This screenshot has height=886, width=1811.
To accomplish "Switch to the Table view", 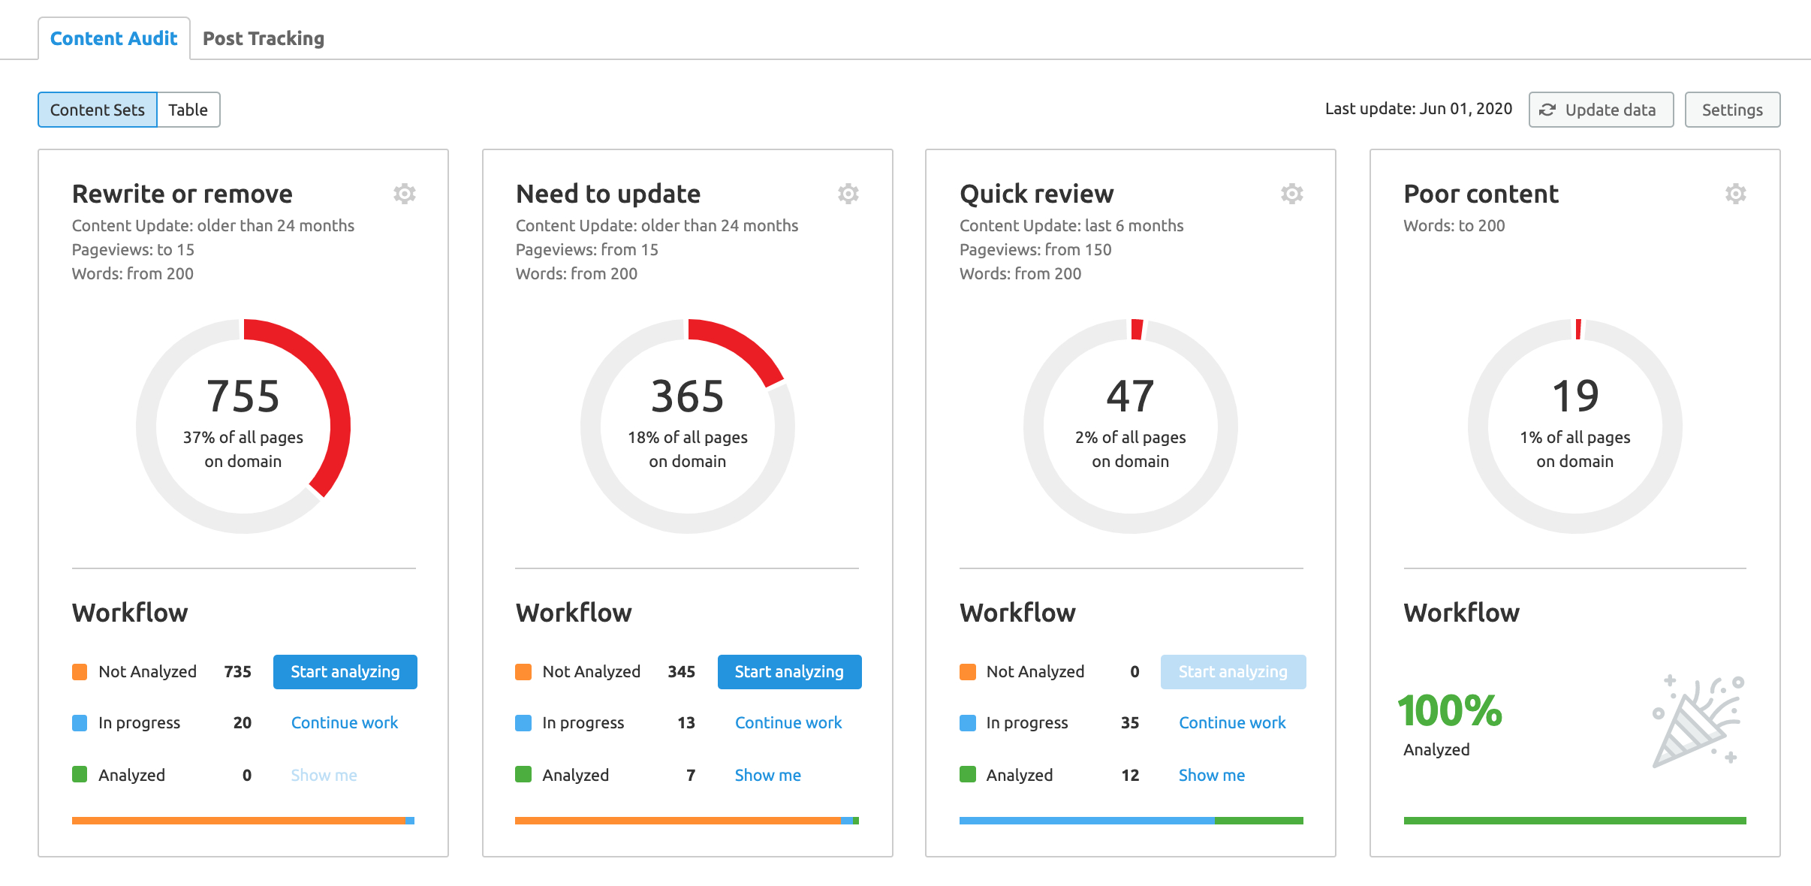I will click(x=188, y=109).
